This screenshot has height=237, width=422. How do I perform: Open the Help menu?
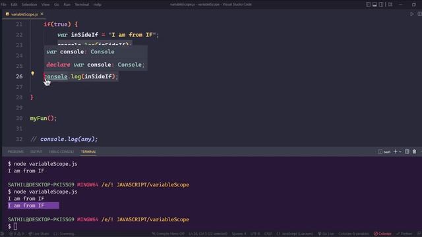(97, 5)
